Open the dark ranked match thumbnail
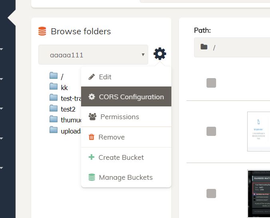The image size is (270, 218). coord(259,193)
